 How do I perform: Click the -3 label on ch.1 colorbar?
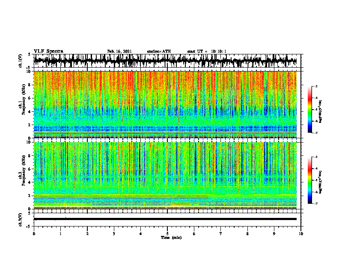tap(316, 86)
